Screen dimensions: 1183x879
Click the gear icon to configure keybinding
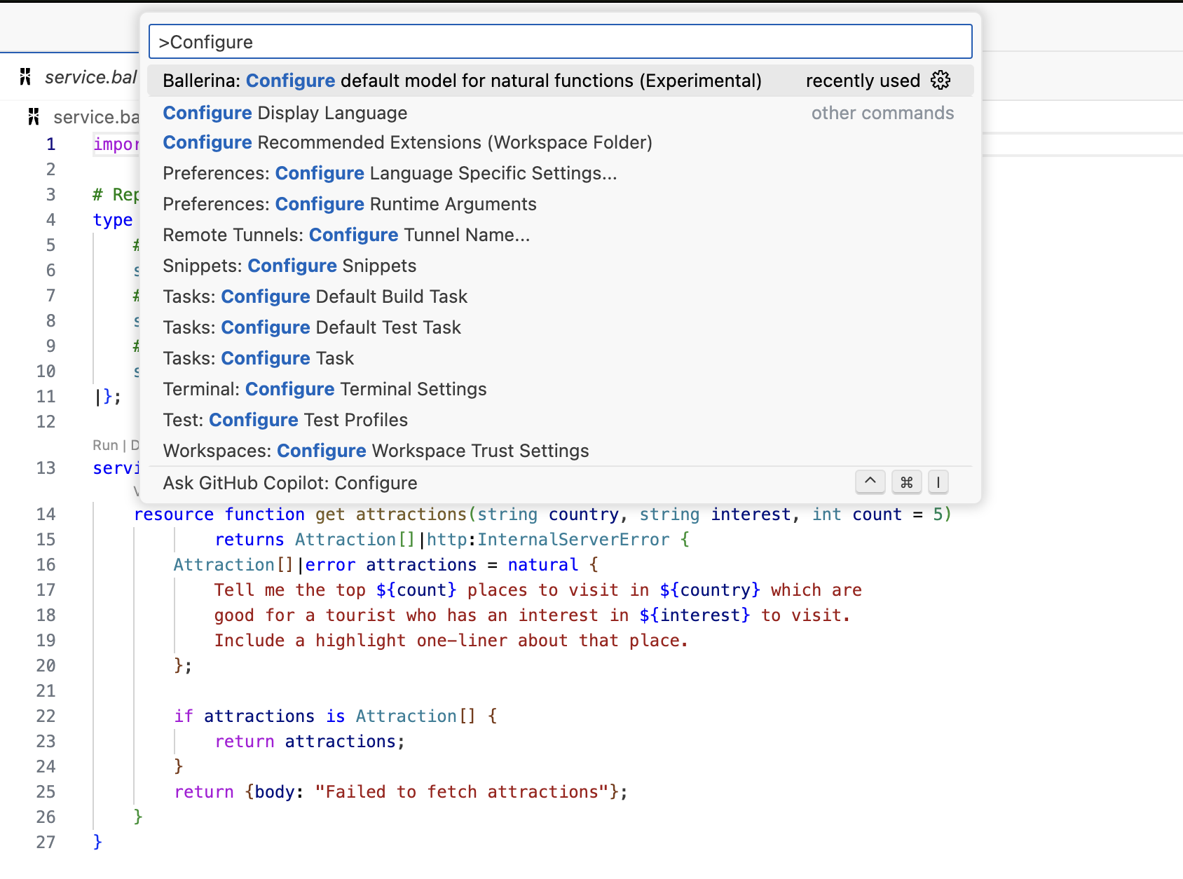tap(941, 81)
